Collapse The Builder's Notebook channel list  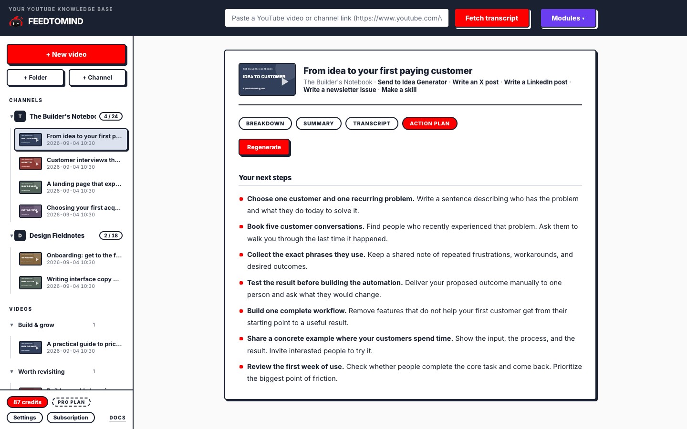[x=11, y=116]
